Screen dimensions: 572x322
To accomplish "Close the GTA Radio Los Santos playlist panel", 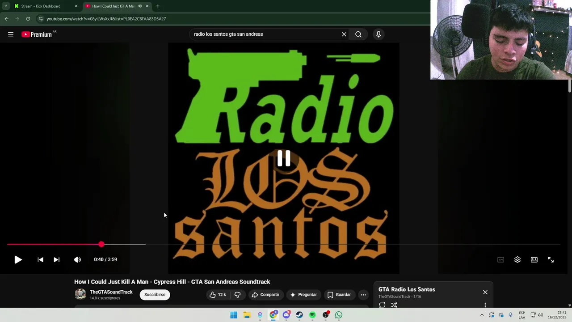I will click(485, 292).
